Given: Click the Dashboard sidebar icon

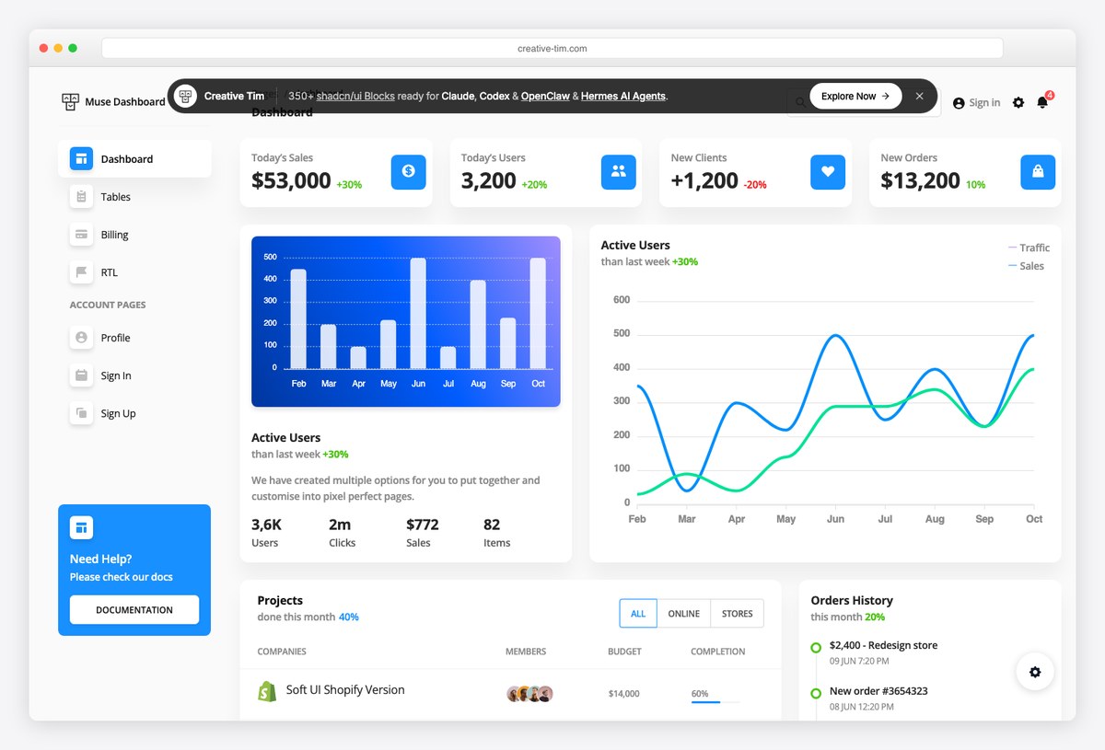Looking at the screenshot, I should point(81,158).
